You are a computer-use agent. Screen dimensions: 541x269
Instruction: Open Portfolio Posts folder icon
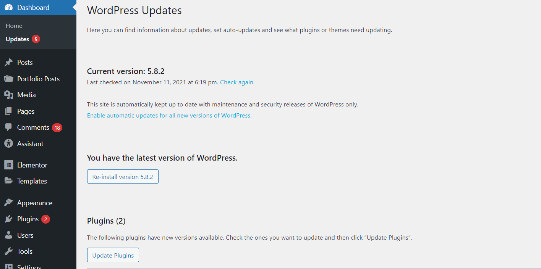pos(8,79)
